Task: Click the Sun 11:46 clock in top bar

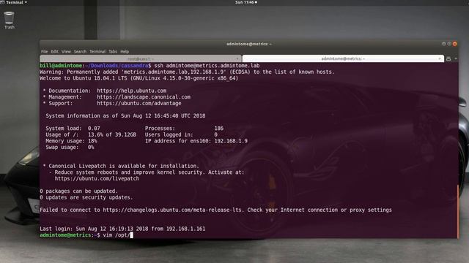Action: (246, 2)
